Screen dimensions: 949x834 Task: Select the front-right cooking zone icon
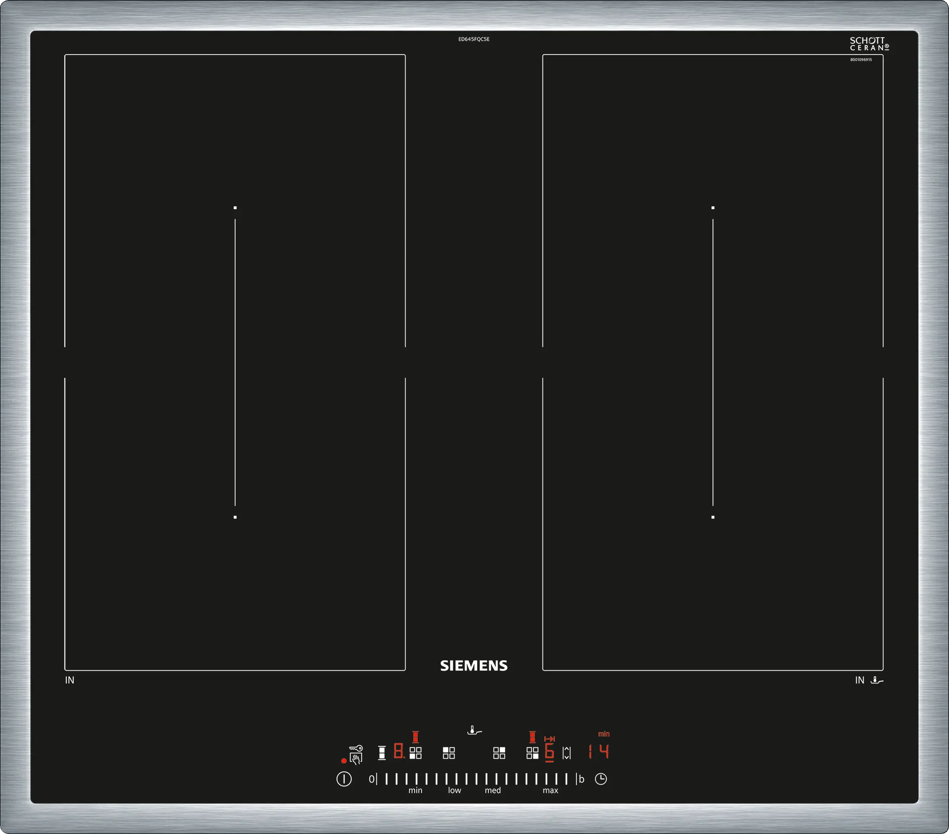click(x=533, y=753)
